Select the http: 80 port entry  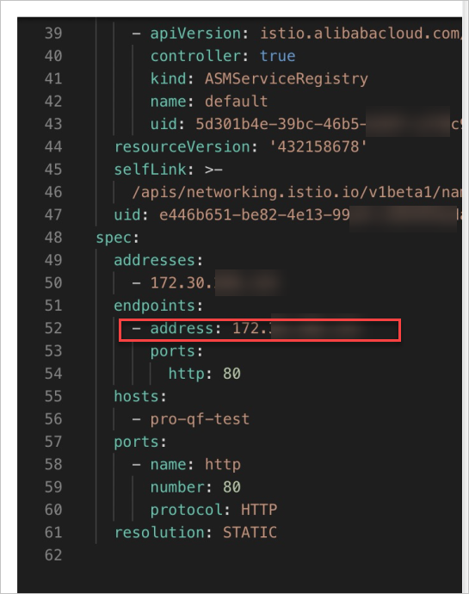click(x=204, y=374)
